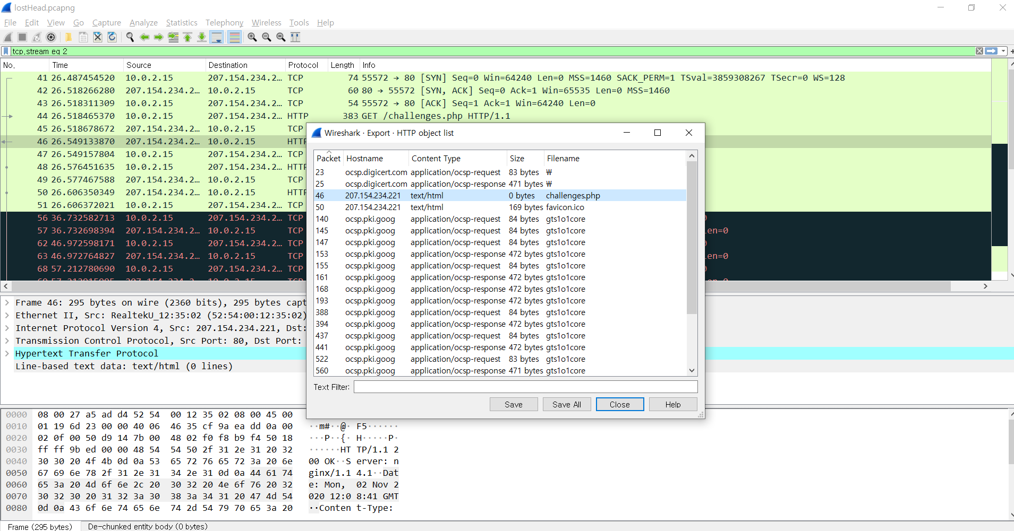Open a capture file folder icon
Image resolution: width=1014 pixels, height=531 pixels.
point(69,37)
